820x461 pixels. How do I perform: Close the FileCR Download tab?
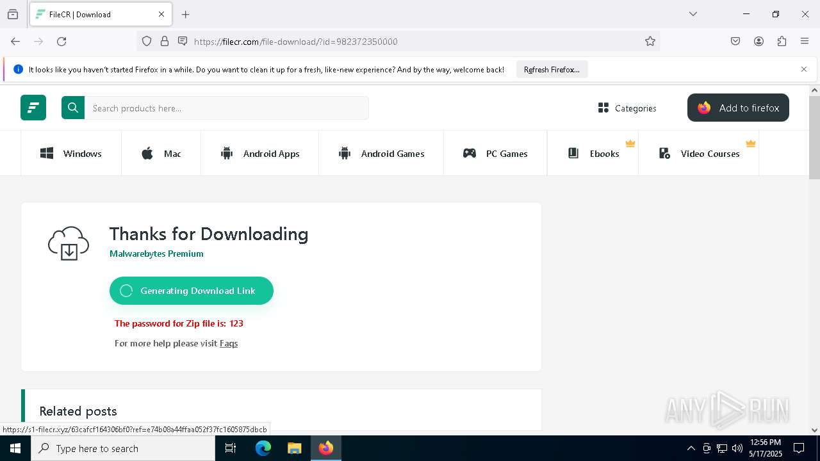(x=161, y=14)
